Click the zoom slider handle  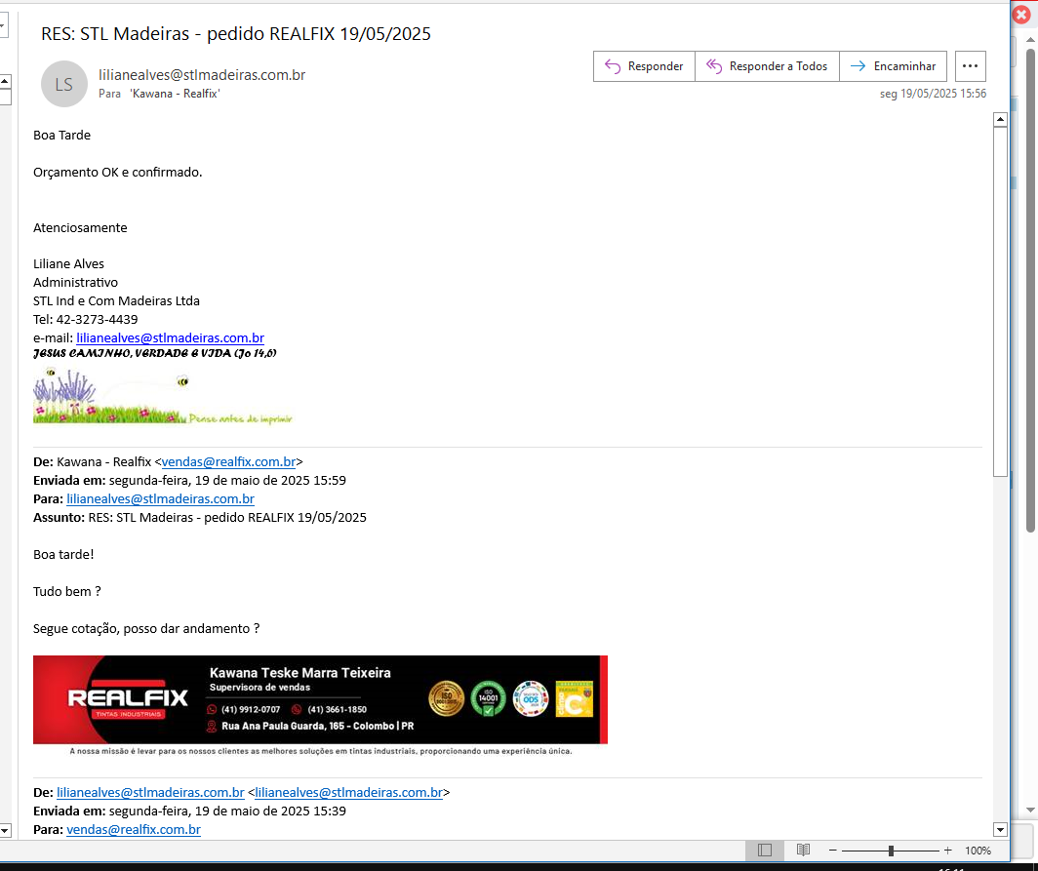pyautogui.click(x=891, y=851)
